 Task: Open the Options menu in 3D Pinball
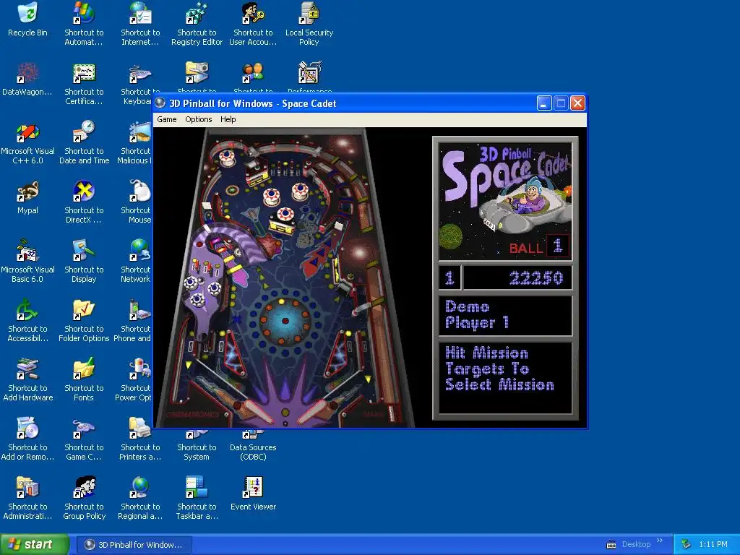pyautogui.click(x=198, y=119)
